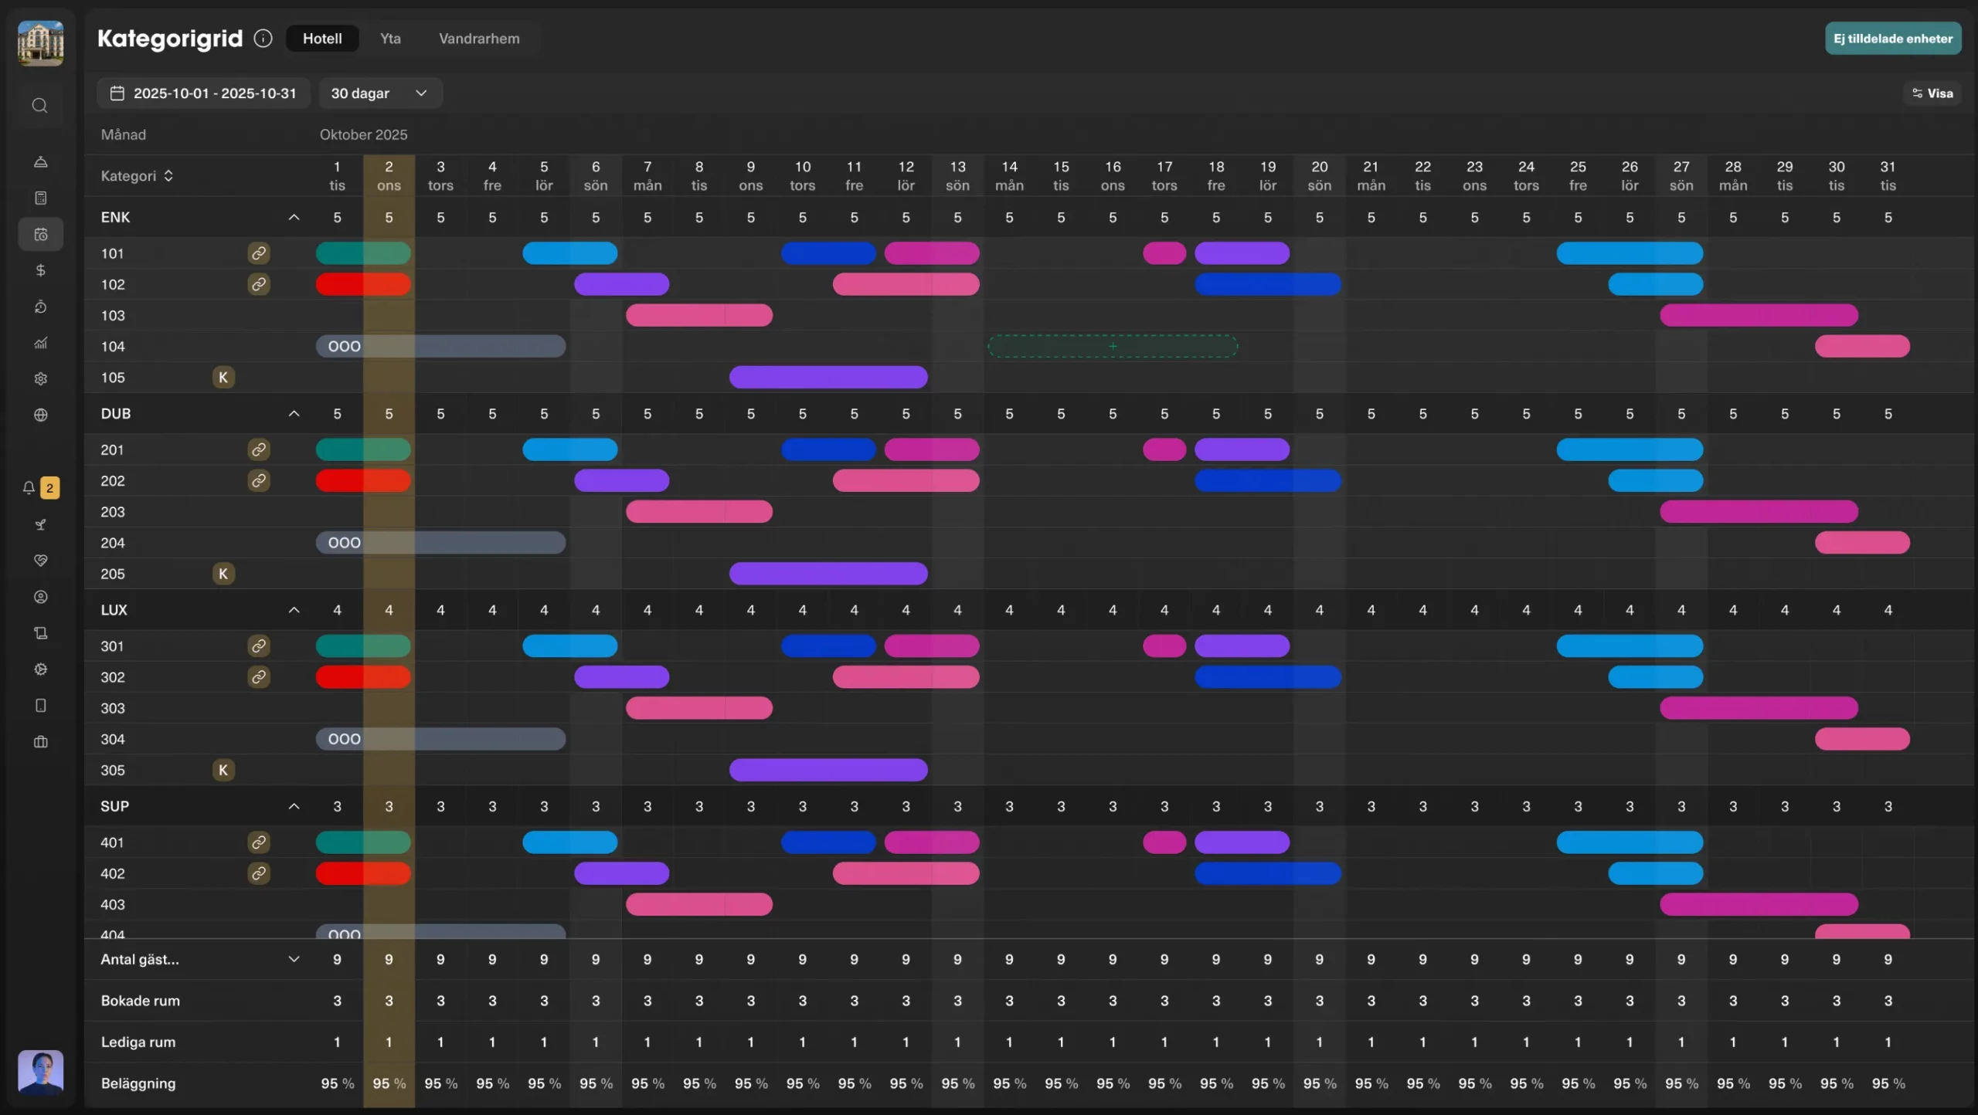This screenshot has width=1978, height=1115.
Task: Click the red booking bar on room 102
Action: tap(363, 285)
